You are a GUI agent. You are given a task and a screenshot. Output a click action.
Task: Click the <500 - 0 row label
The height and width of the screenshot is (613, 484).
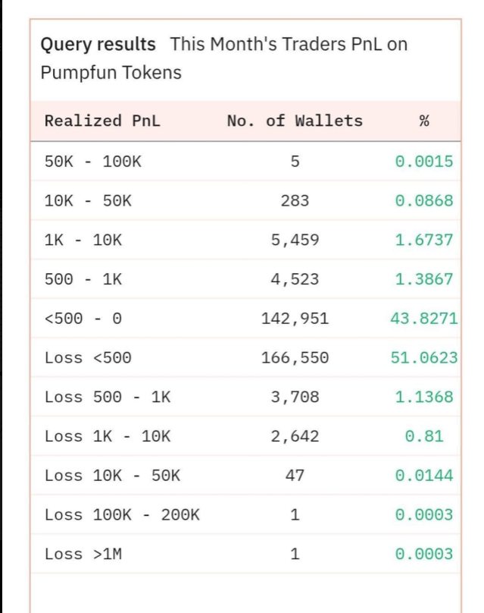coord(83,319)
